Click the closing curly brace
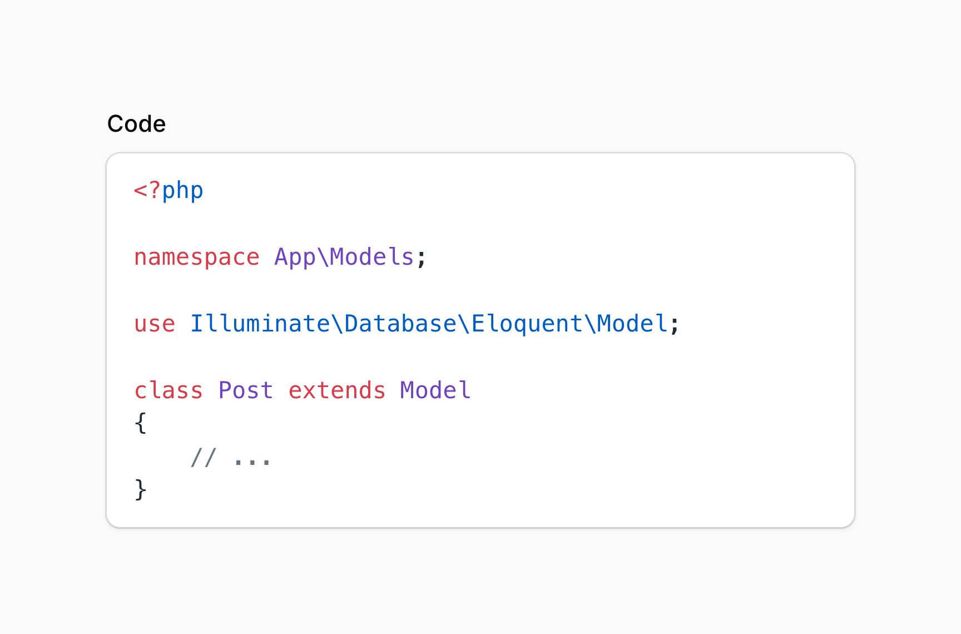 tap(141, 491)
